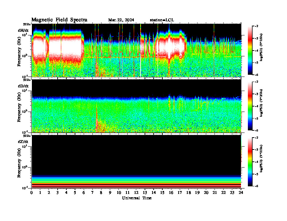Click the "Universal Time" axis title
This screenshot has height=221, width=287.
tap(137, 198)
